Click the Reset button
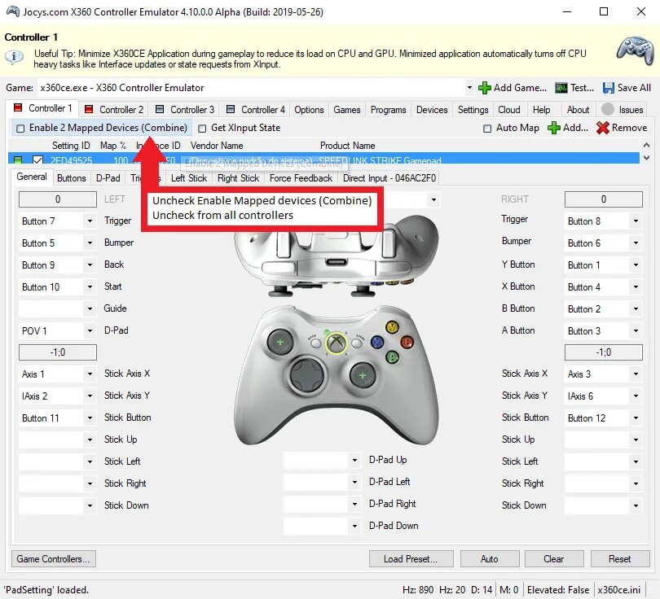 click(620, 559)
